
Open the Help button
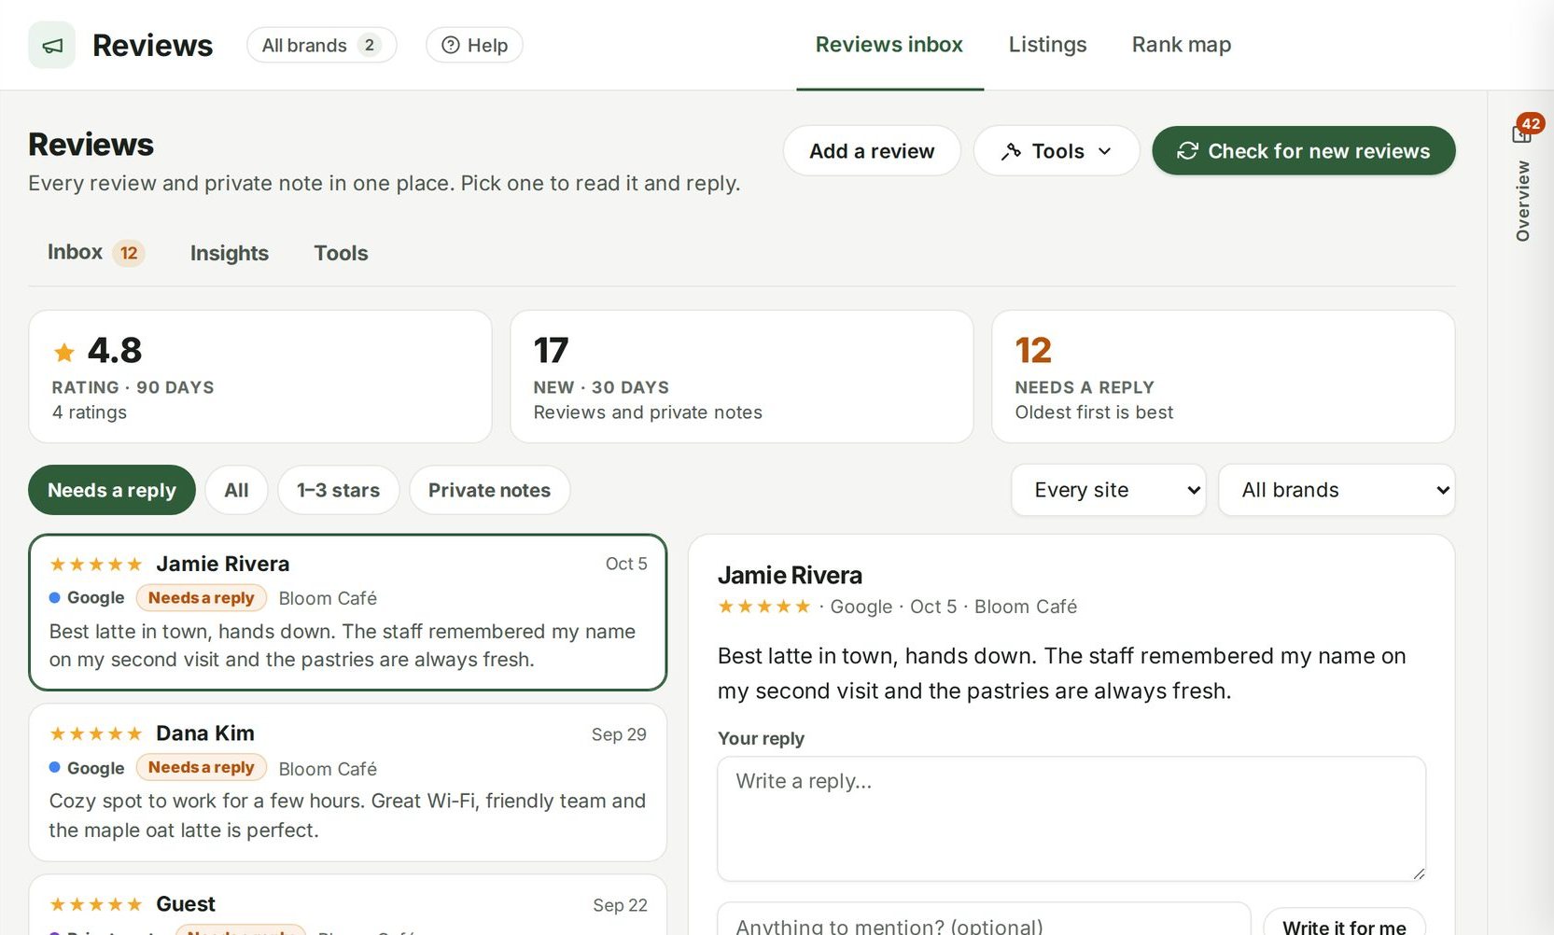[x=474, y=45]
